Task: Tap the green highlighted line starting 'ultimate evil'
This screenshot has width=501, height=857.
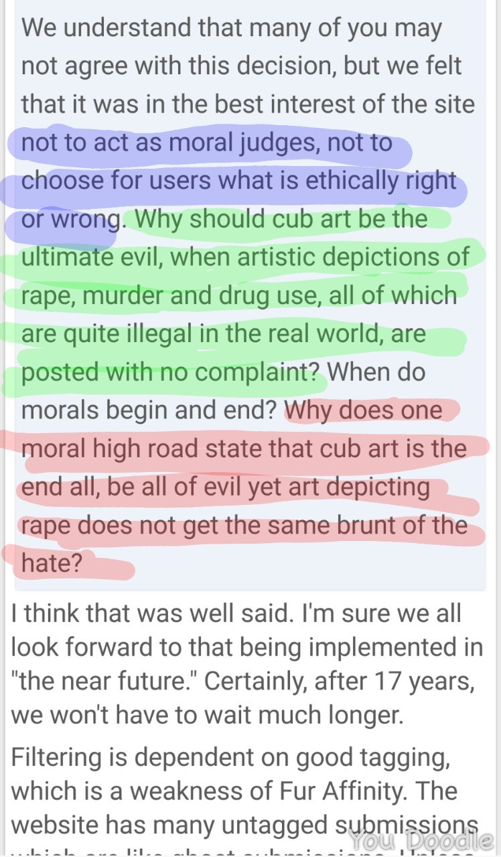Action: (x=245, y=257)
